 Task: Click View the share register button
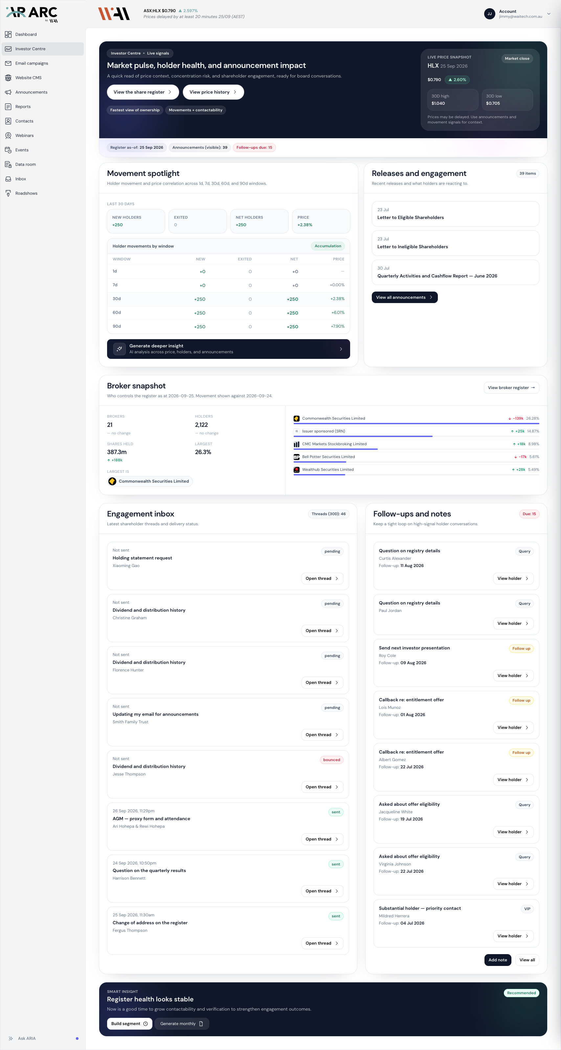pyautogui.click(x=143, y=92)
